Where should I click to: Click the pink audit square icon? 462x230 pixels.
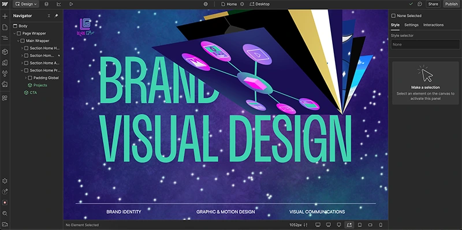[x=5, y=203]
